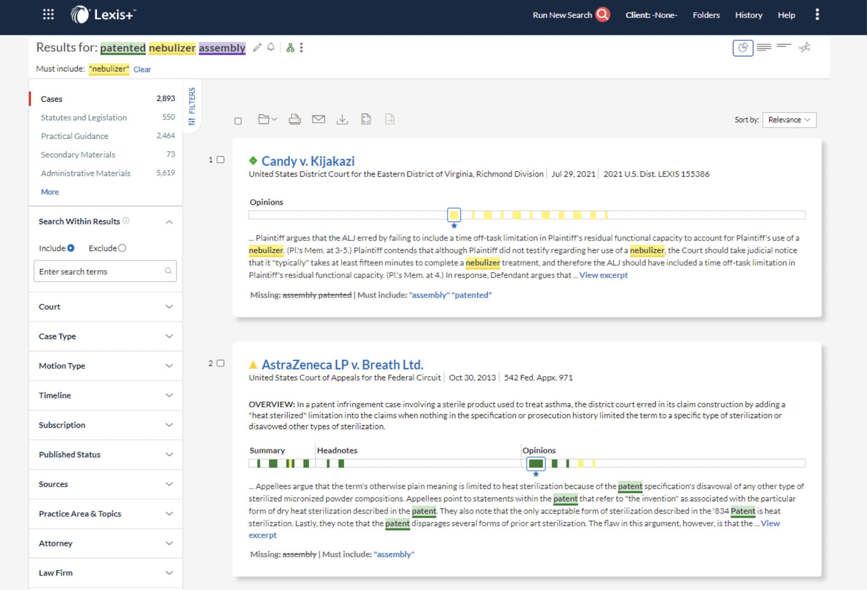Open the Sort by Relevance dropdown
Screen dimensions: 867x590
(789, 120)
